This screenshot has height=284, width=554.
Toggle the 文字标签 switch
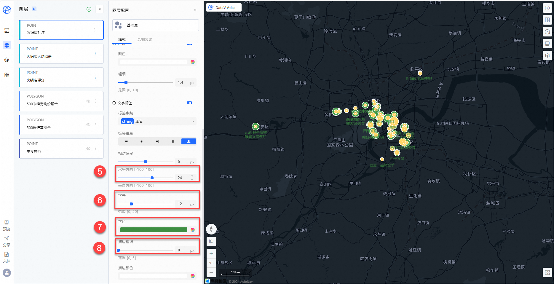click(x=189, y=103)
